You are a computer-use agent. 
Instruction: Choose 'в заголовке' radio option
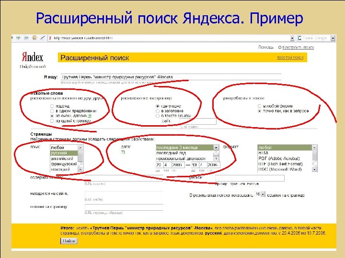point(158,111)
